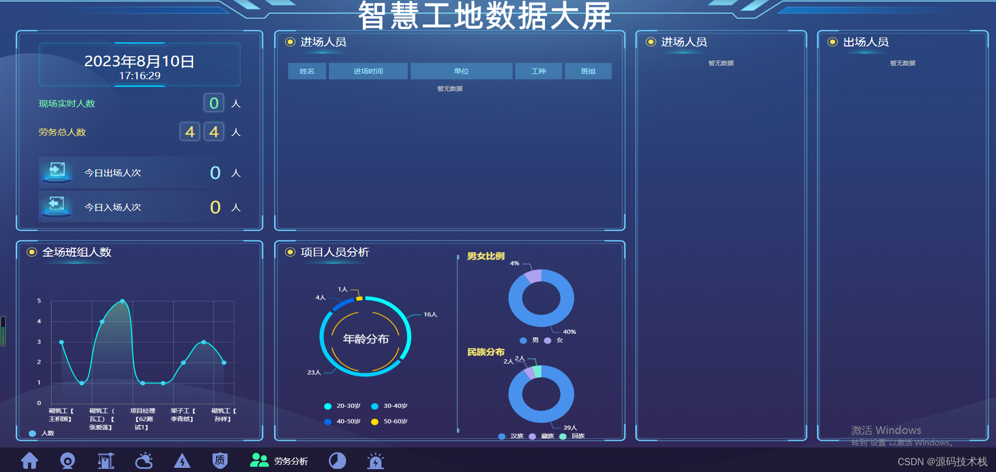Screen dimensions: 996x472
Task: Click the 现场实时人数 label
Action: point(67,103)
